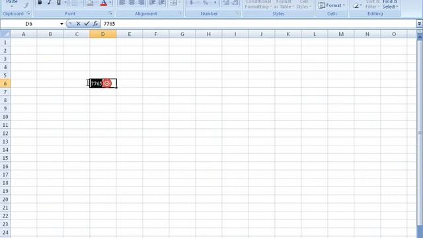This screenshot has width=423, height=238.
Task: Select row 1 header
Action: tap(5, 42)
